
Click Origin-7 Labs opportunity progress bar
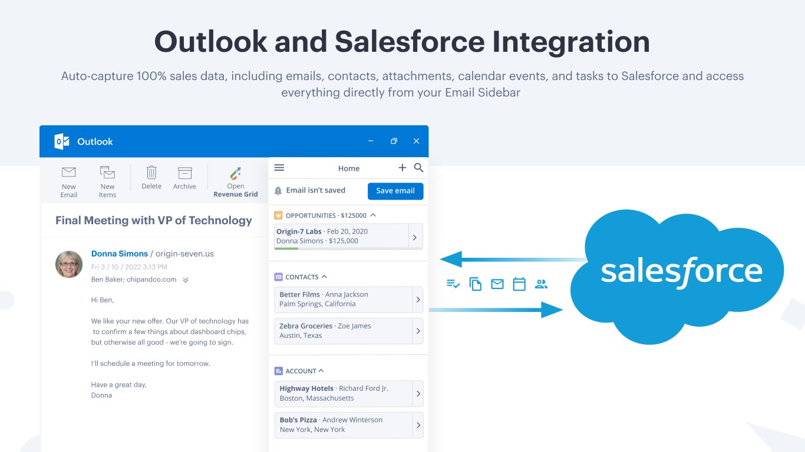click(348, 248)
